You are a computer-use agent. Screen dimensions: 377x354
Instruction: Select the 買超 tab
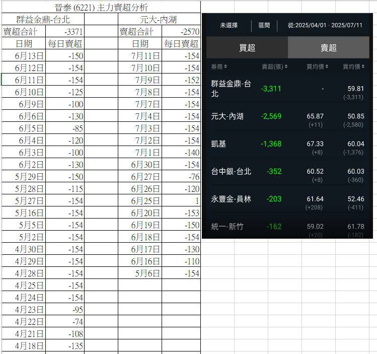tap(247, 47)
